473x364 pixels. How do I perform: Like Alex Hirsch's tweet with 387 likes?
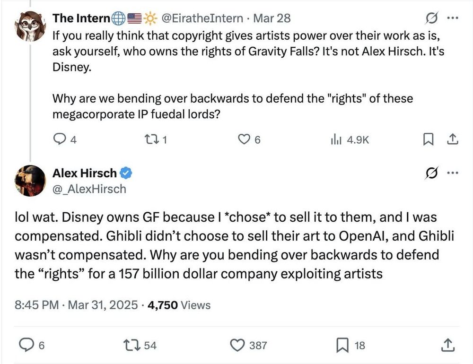point(238,346)
